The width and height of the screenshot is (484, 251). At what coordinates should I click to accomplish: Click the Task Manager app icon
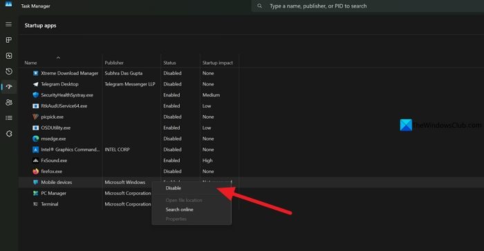8,4
